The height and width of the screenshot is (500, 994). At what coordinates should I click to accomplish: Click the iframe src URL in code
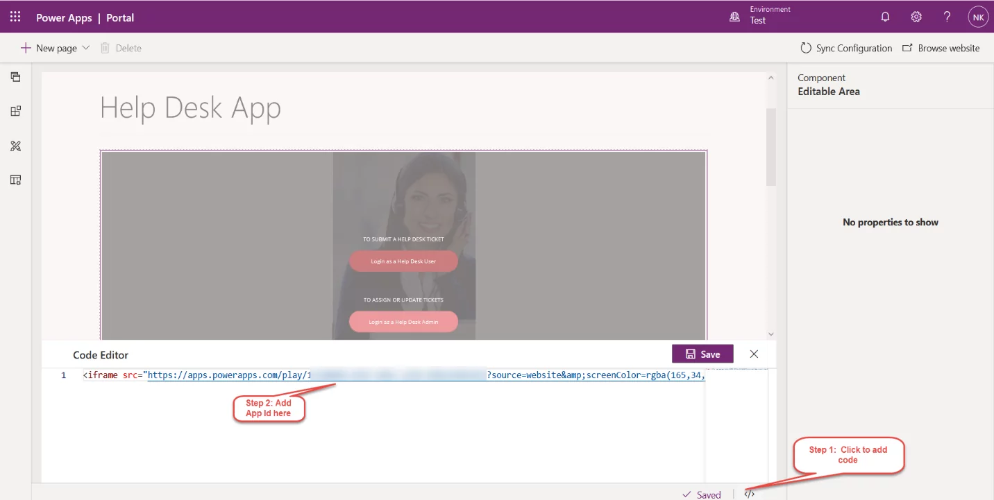[425, 375]
